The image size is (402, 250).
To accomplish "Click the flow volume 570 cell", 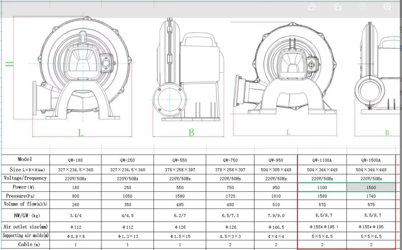I will coord(322,204).
